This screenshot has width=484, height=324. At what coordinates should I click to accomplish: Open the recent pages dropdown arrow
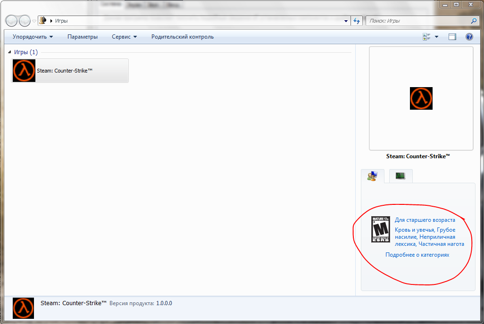tap(34, 21)
